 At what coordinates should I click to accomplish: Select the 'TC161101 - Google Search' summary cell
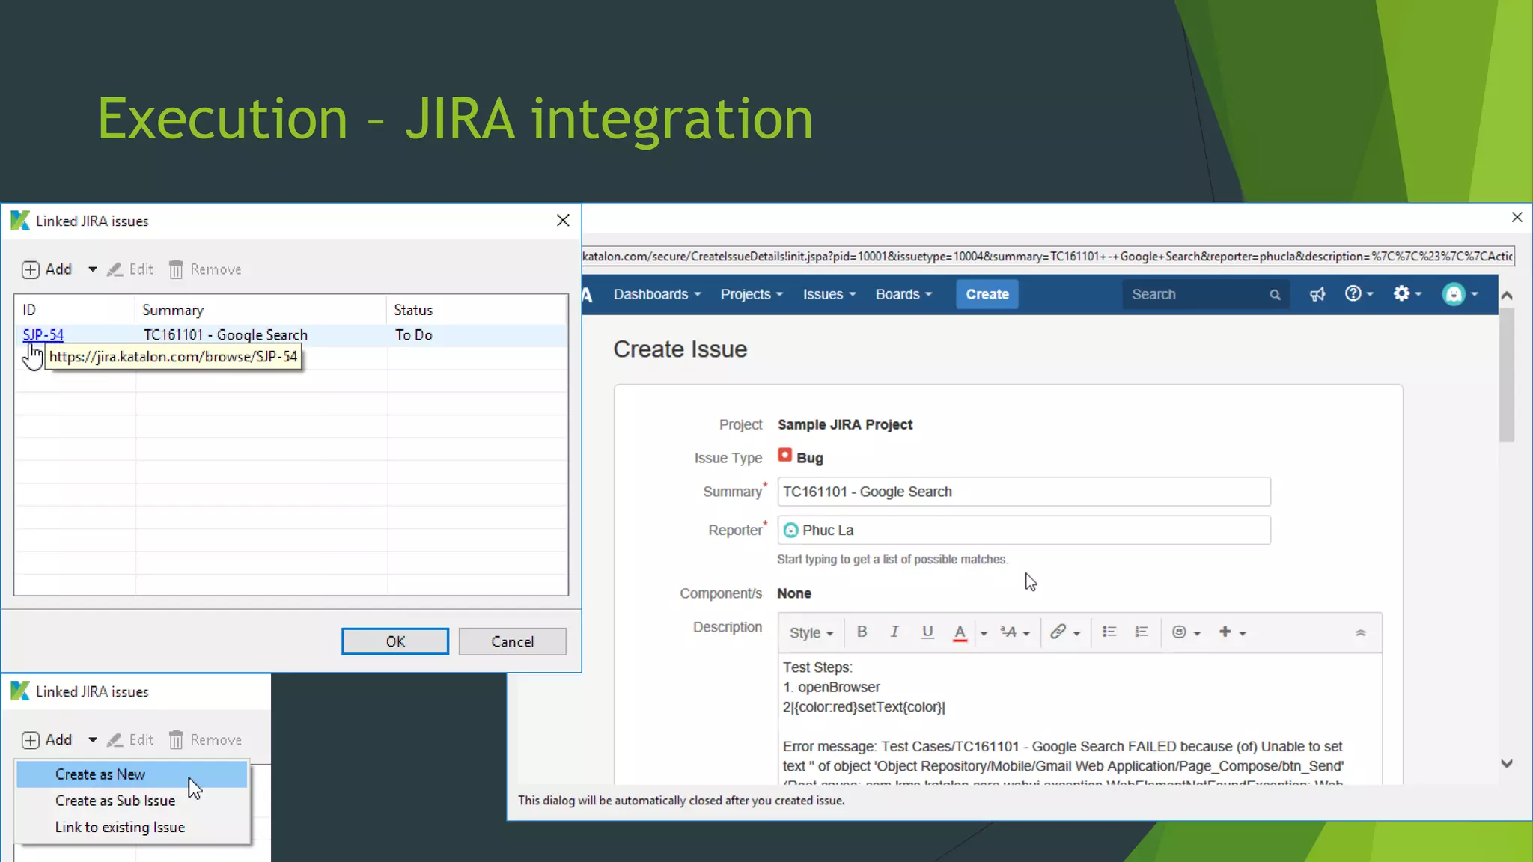click(x=225, y=334)
